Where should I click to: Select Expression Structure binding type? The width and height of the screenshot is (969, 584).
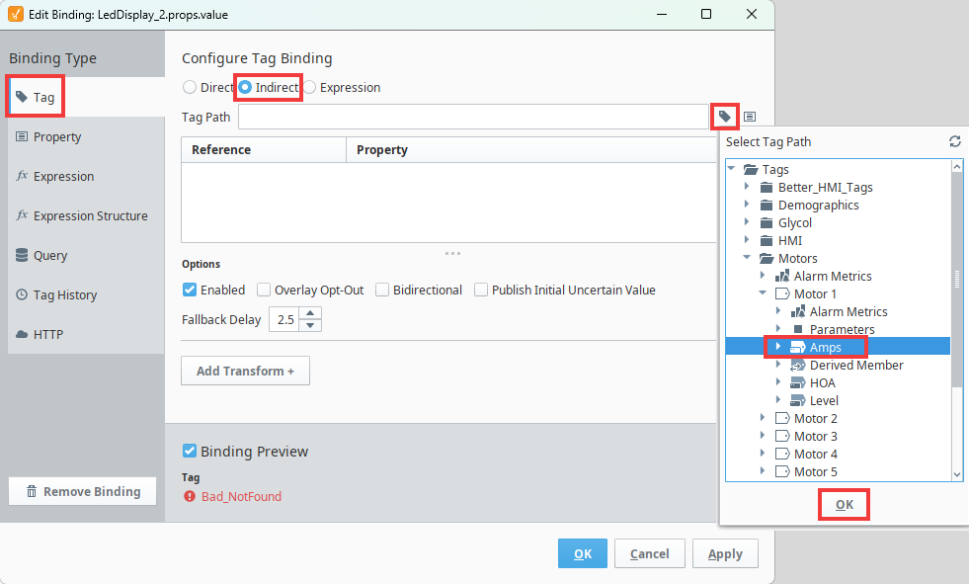tap(90, 215)
